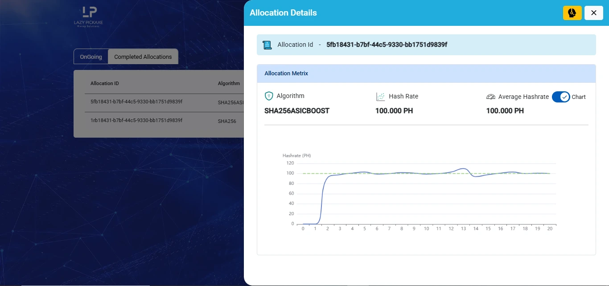Toggle Average Hashrate chart view off

[560, 97]
